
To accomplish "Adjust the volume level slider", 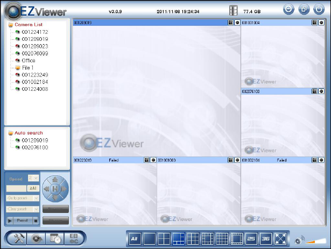I will coord(316,241).
